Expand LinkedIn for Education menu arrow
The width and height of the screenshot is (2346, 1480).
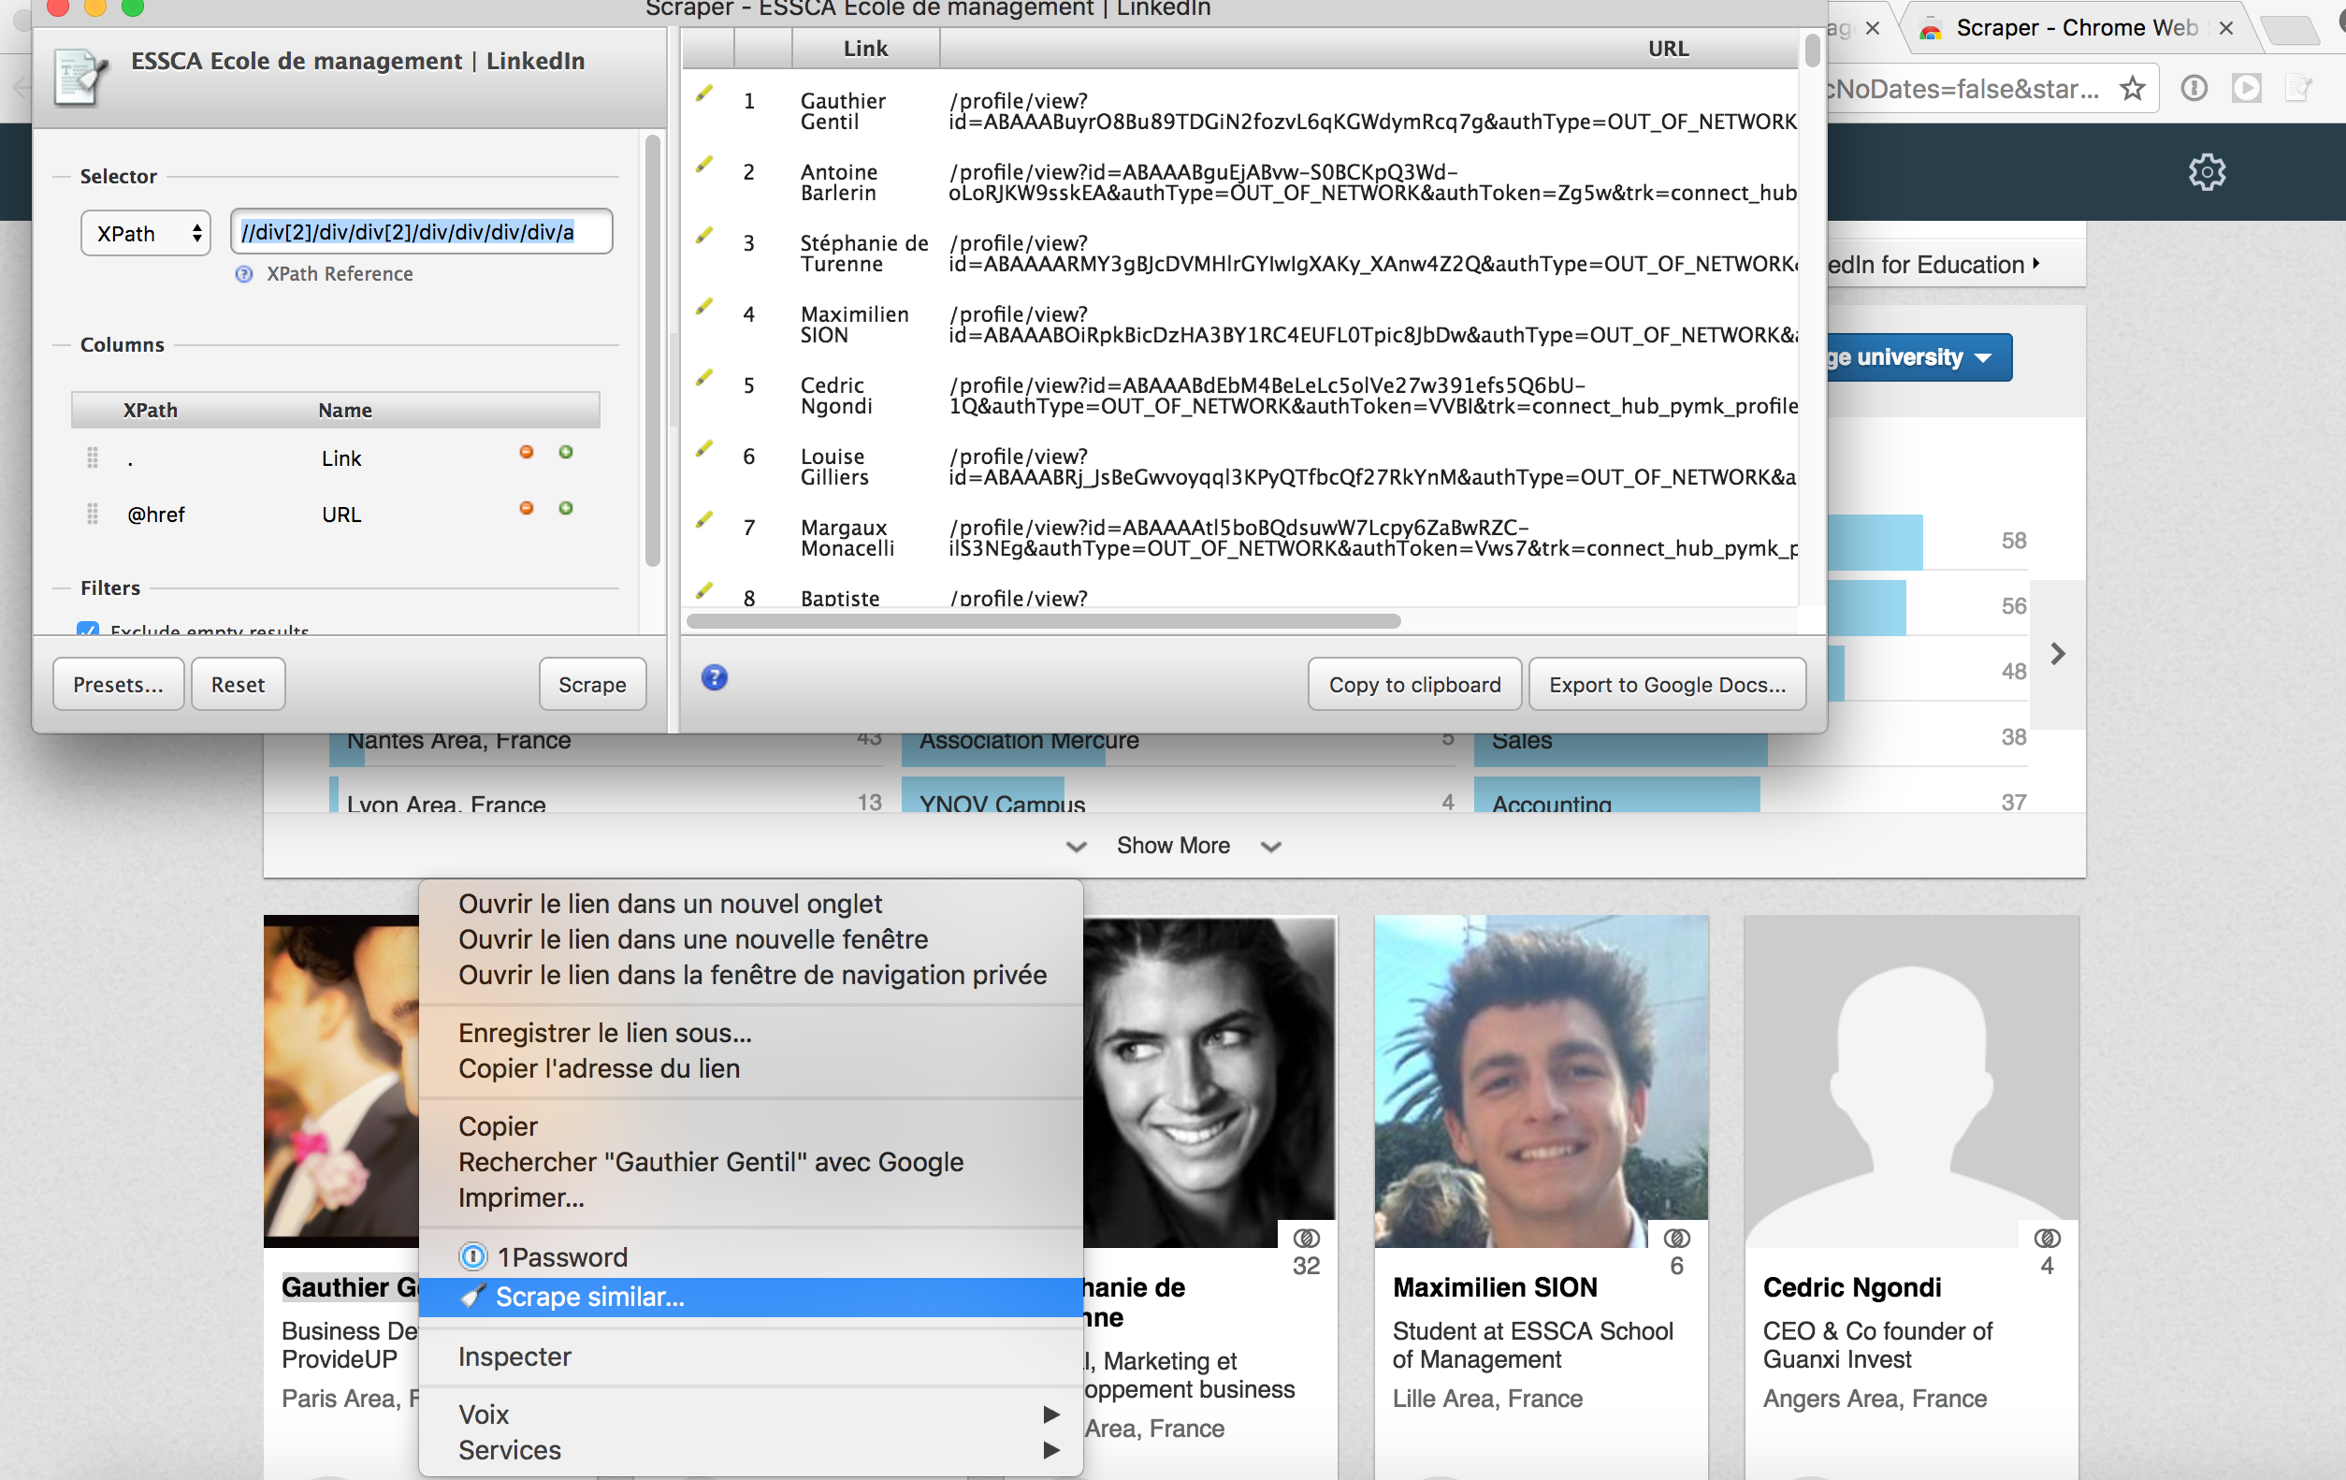(x=2037, y=264)
